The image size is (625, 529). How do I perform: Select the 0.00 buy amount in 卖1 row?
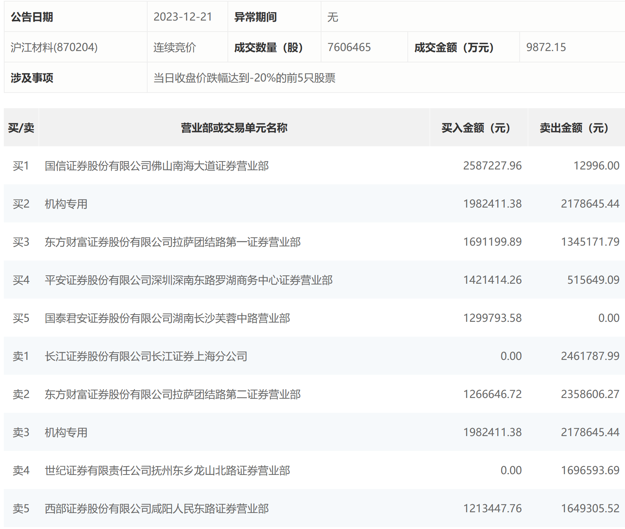(511, 356)
